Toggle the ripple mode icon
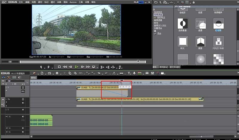The width and height of the screenshot is (239, 140). (x=9, y=78)
